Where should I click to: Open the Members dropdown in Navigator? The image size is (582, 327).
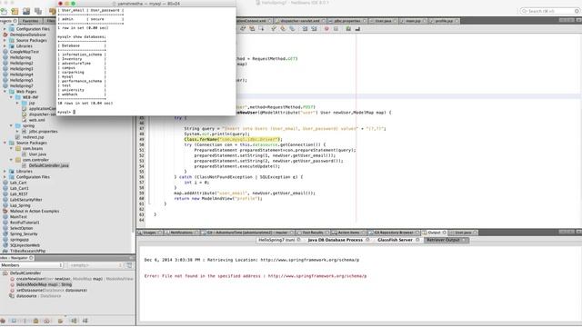pyautogui.click(x=32, y=265)
